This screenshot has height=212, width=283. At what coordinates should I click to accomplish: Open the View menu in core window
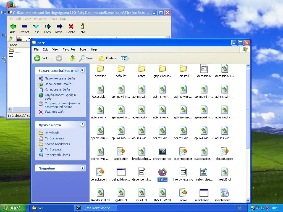point(55,49)
